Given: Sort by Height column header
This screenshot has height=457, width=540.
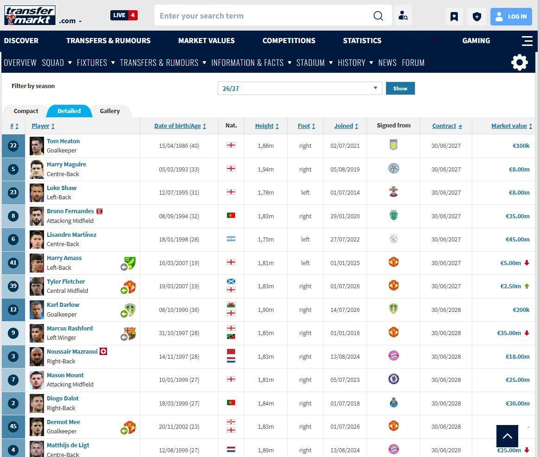Looking at the screenshot, I should pyautogui.click(x=267, y=126).
